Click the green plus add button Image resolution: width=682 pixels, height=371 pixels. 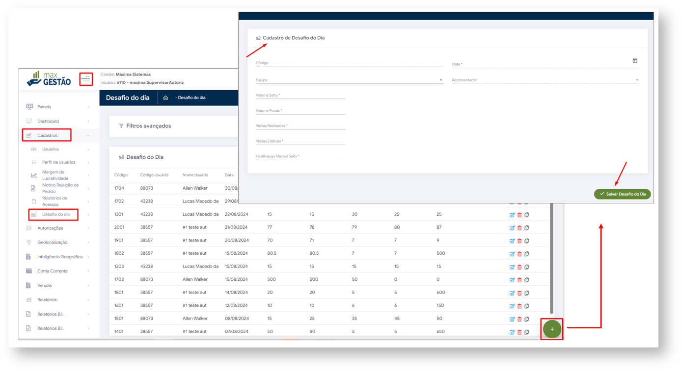coord(552,329)
